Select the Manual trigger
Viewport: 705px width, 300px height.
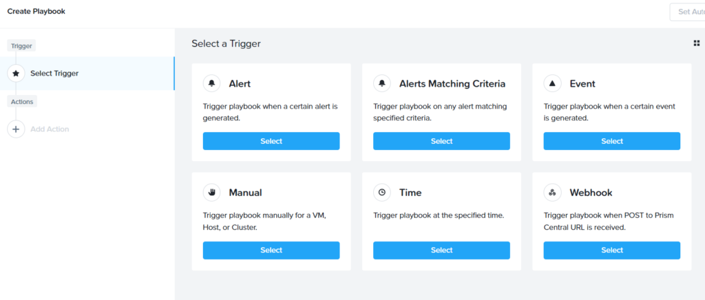(x=271, y=250)
